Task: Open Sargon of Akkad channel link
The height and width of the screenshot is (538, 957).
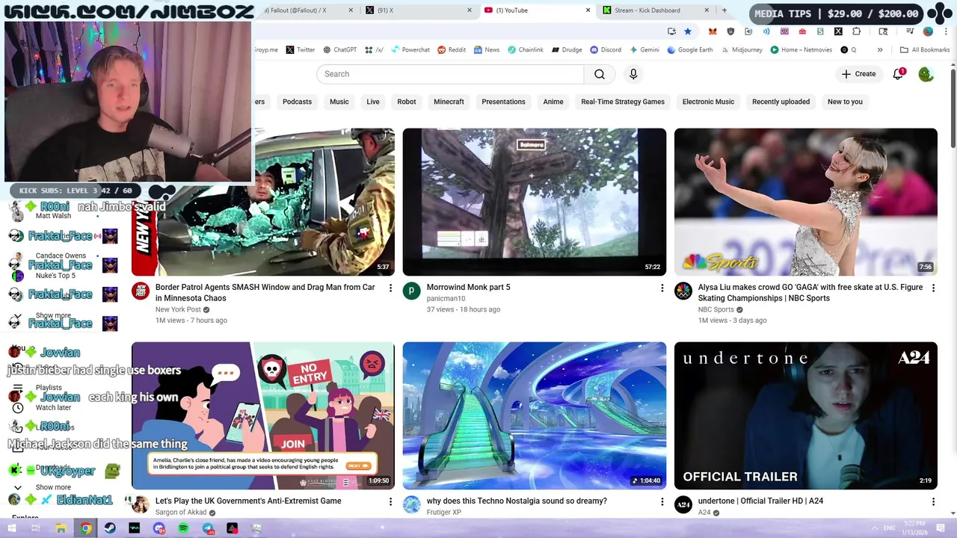Action: (x=181, y=513)
